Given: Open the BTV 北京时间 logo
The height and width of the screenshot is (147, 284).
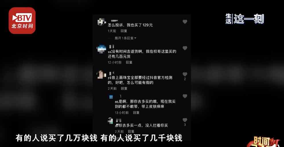Looking at the screenshot, I should (x=22, y=21).
